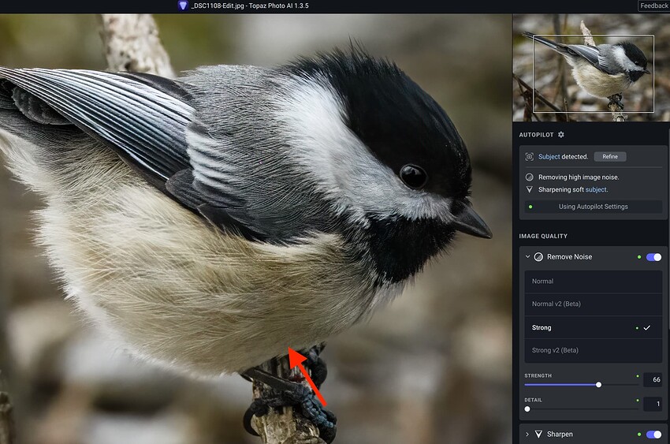Toggle the Sharpen switch
670x444 pixels.
tap(653, 435)
